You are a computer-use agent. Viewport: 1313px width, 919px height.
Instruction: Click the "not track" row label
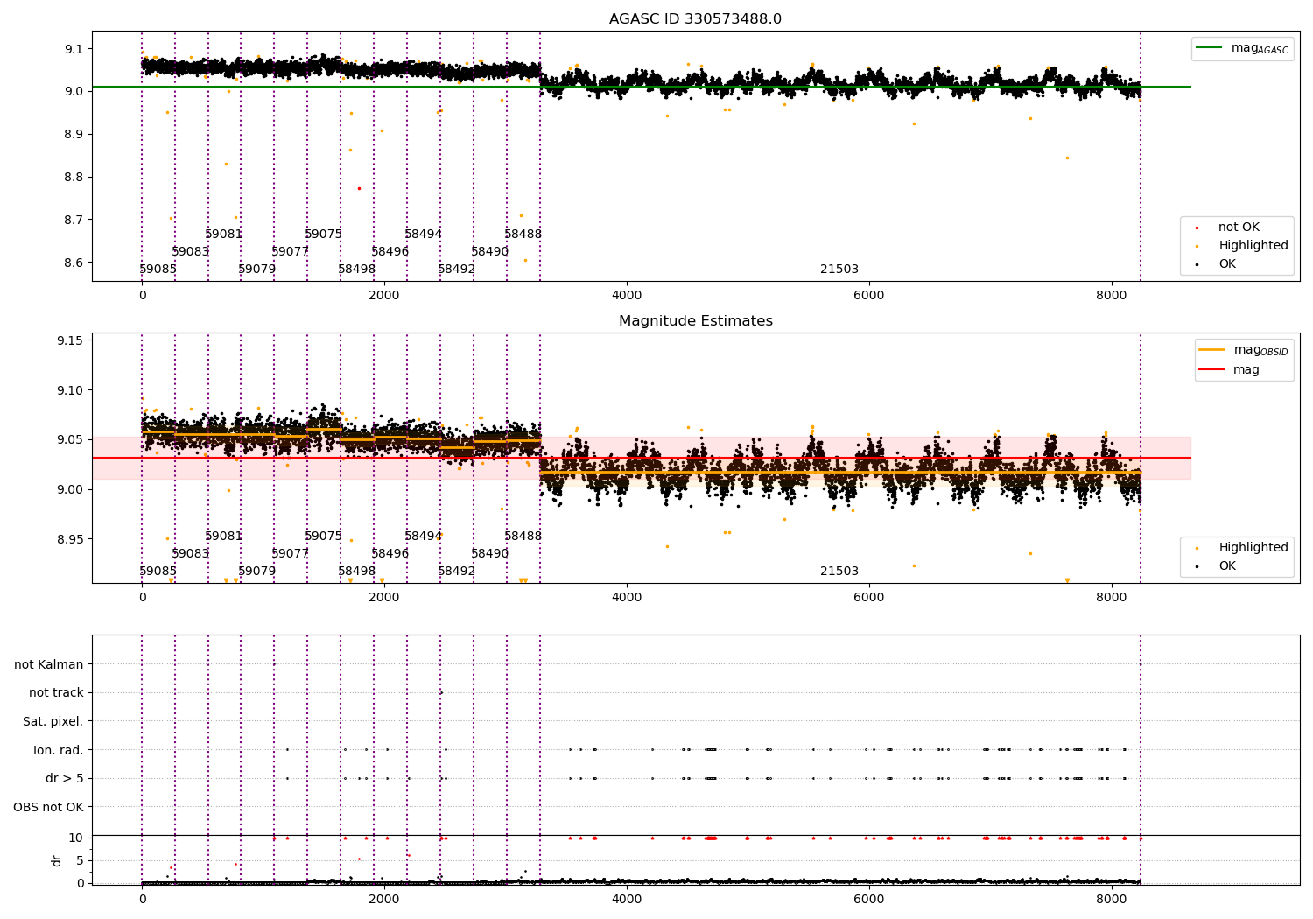[x=56, y=692]
